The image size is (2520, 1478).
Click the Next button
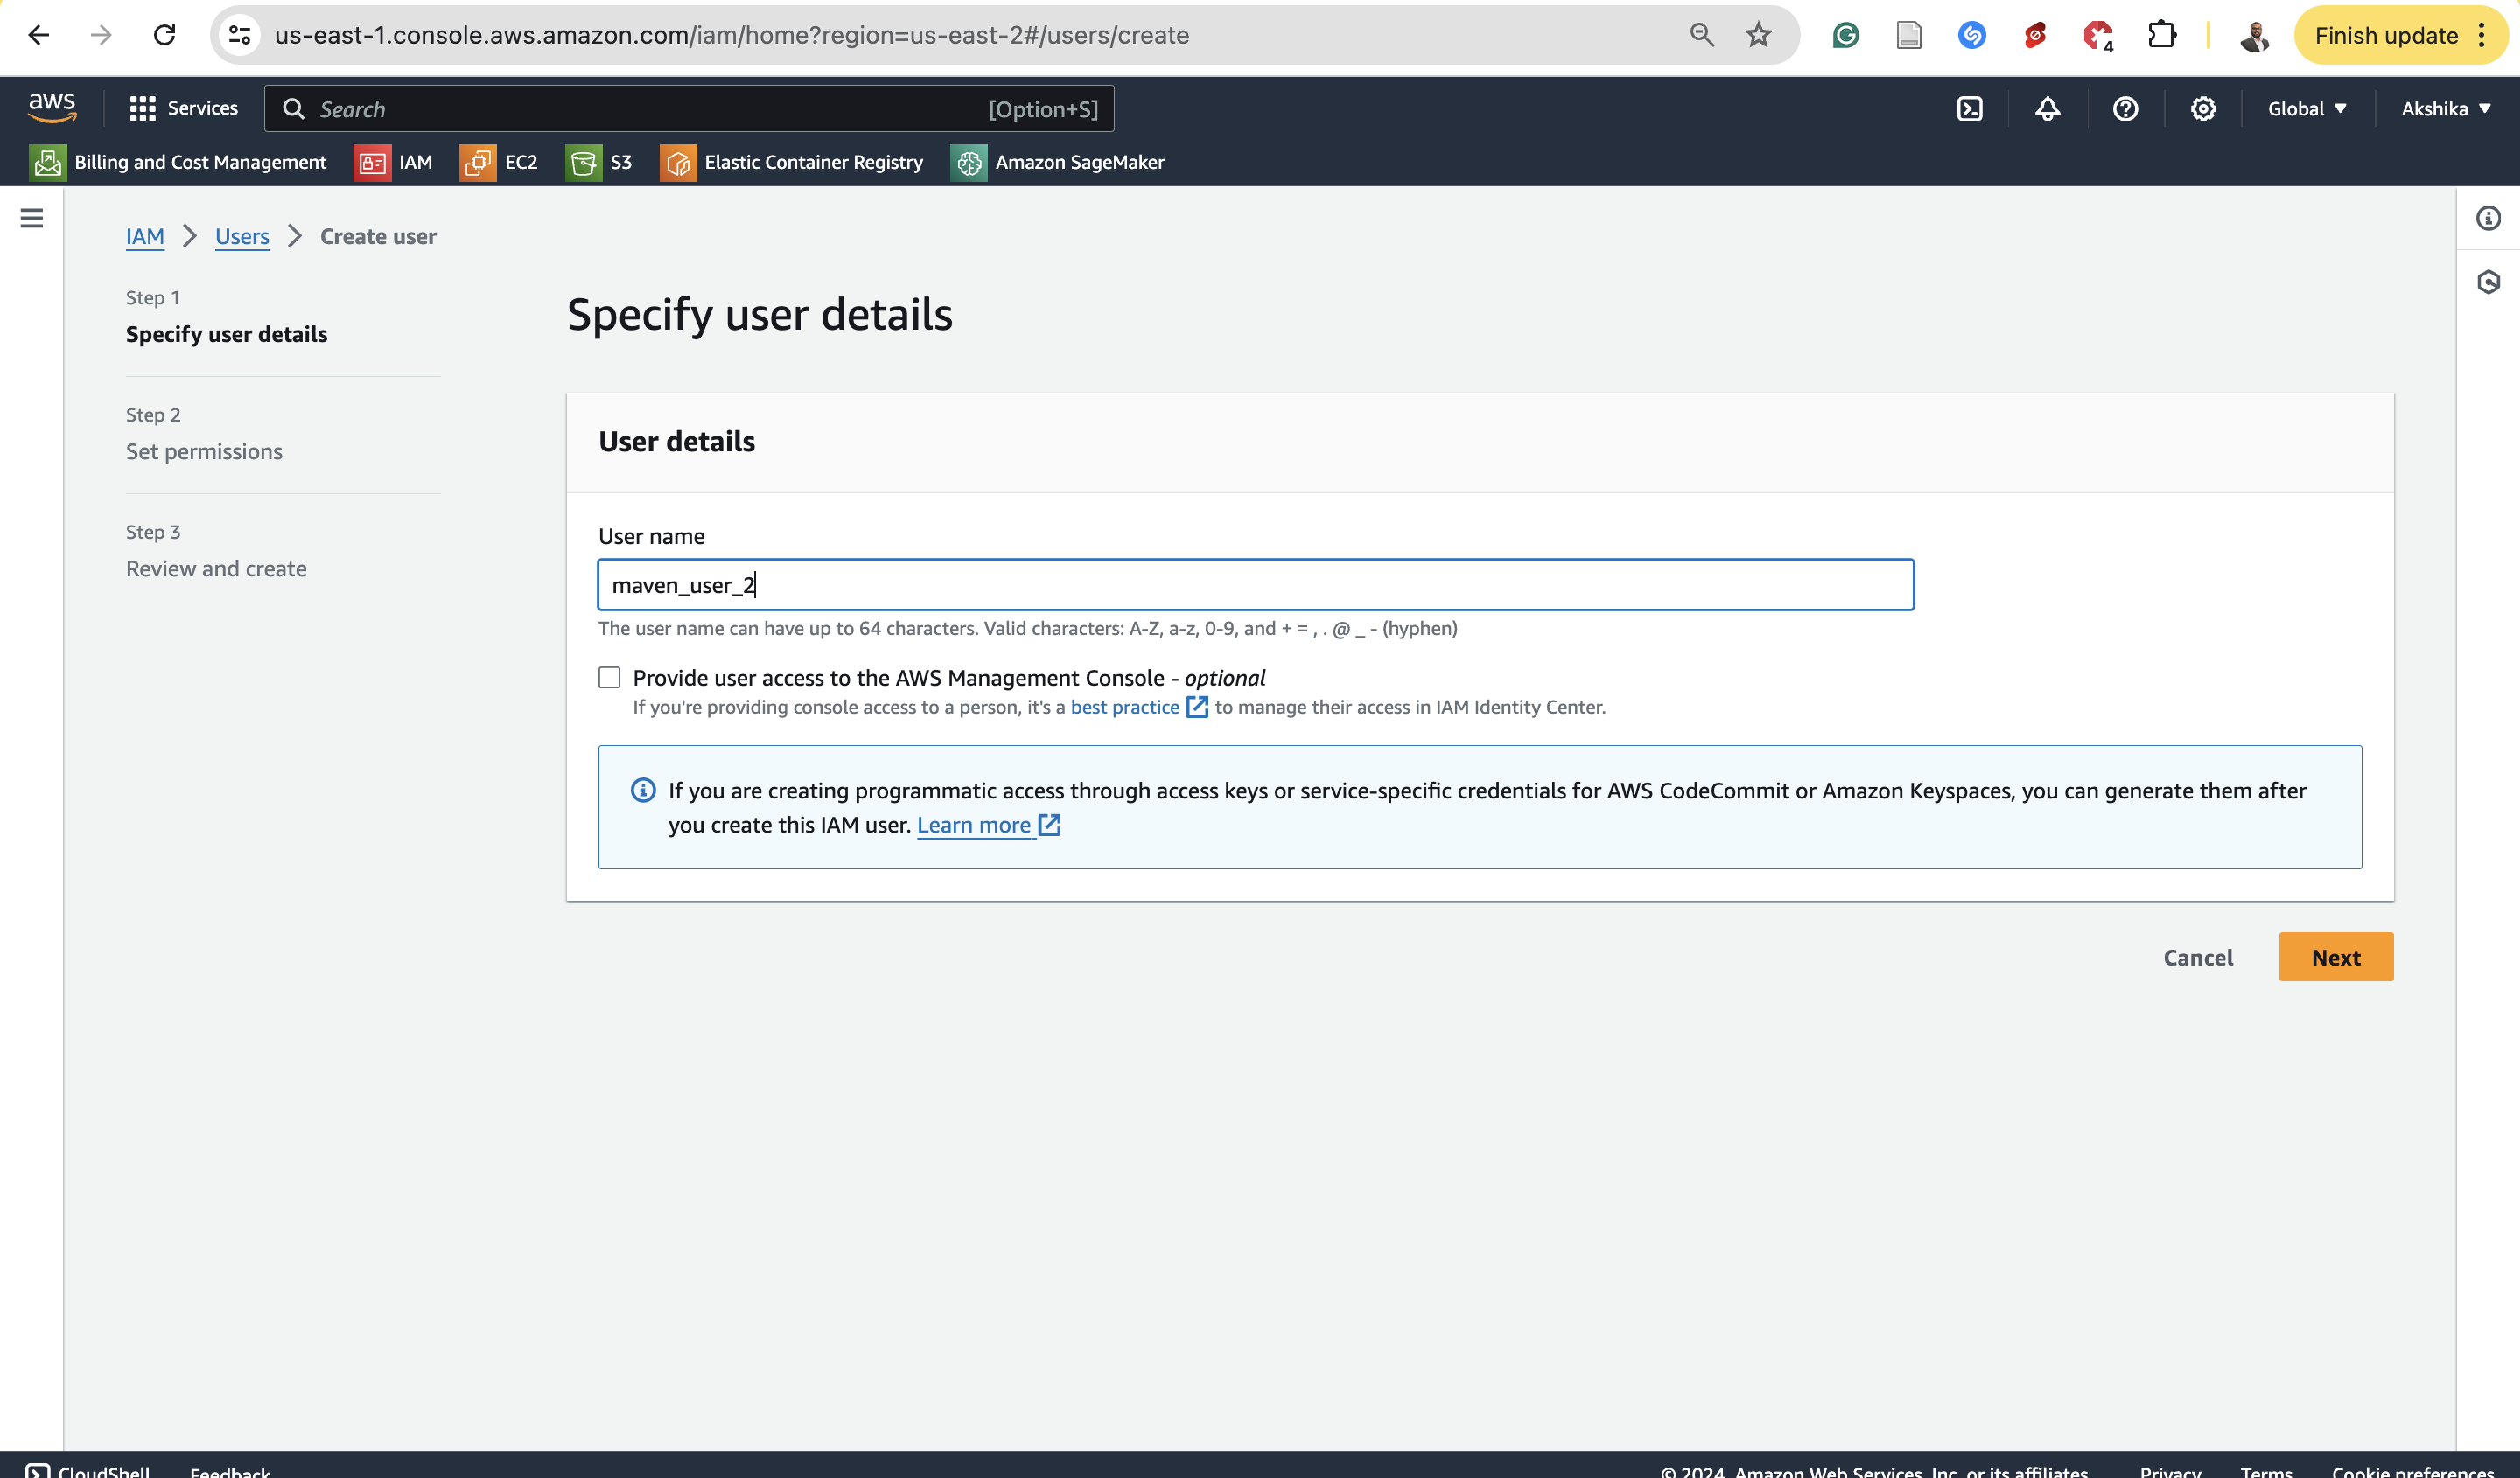pos(2335,958)
